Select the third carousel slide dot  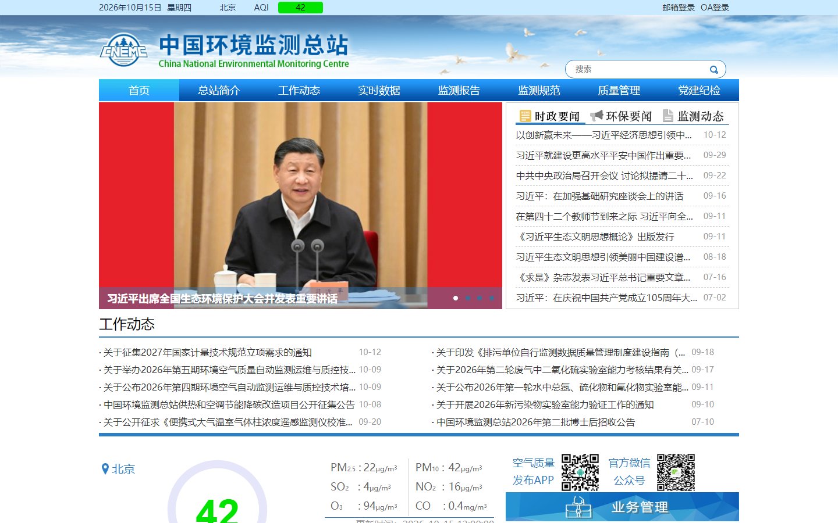click(x=480, y=298)
